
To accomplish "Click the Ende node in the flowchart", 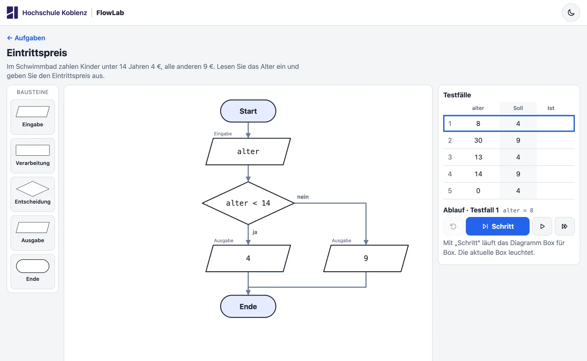I will pos(248,306).
